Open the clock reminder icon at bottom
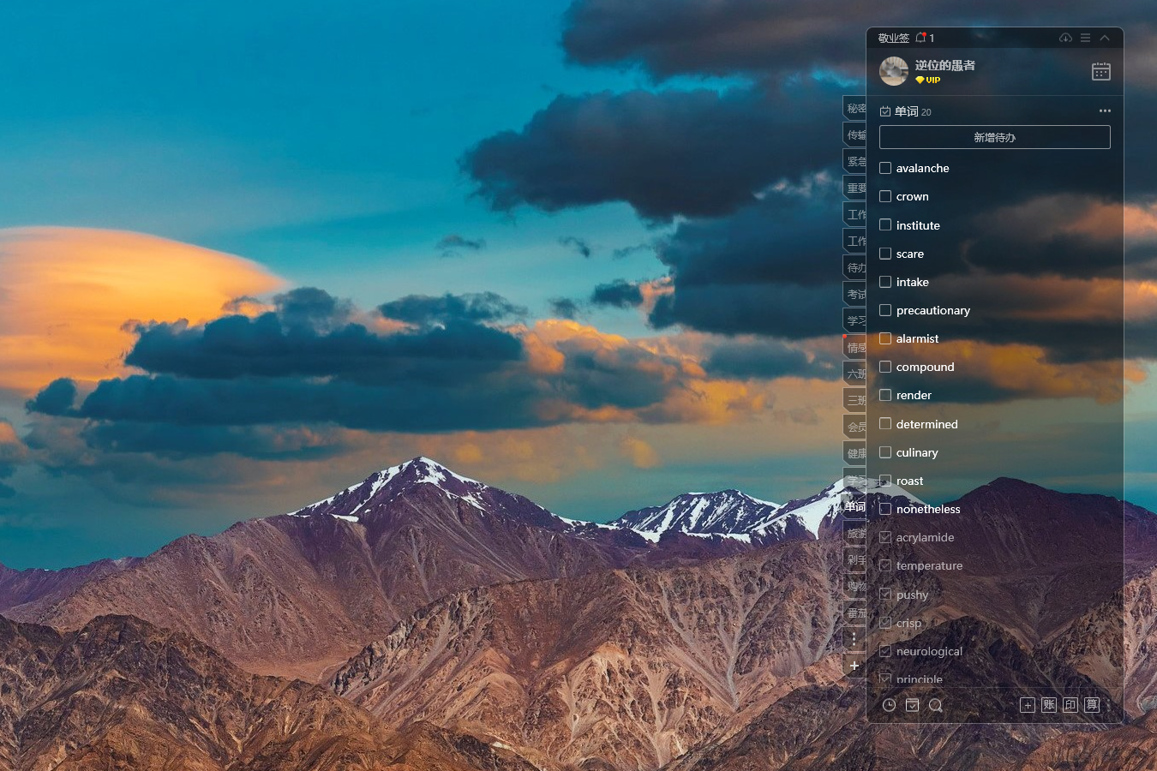 889,705
